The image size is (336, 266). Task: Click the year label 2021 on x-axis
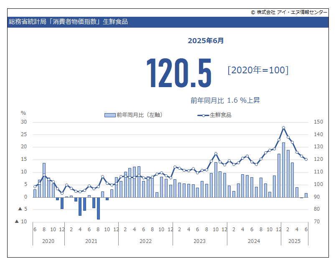click(91, 241)
